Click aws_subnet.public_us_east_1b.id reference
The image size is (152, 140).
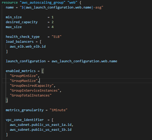coord(41,130)
